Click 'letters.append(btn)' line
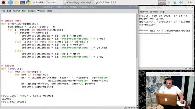 [37, 87]
